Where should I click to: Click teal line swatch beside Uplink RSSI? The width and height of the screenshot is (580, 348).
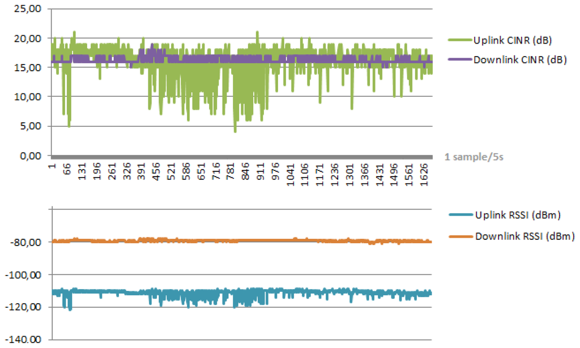tap(459, 216)
